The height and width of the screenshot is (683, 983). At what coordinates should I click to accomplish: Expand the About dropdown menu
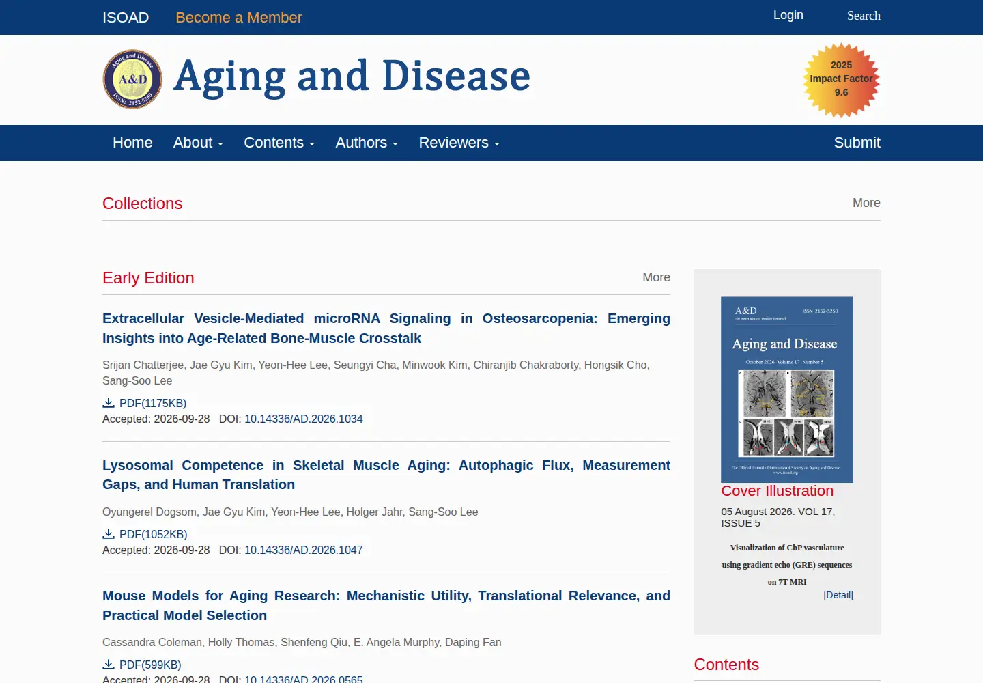coord(198,143)
